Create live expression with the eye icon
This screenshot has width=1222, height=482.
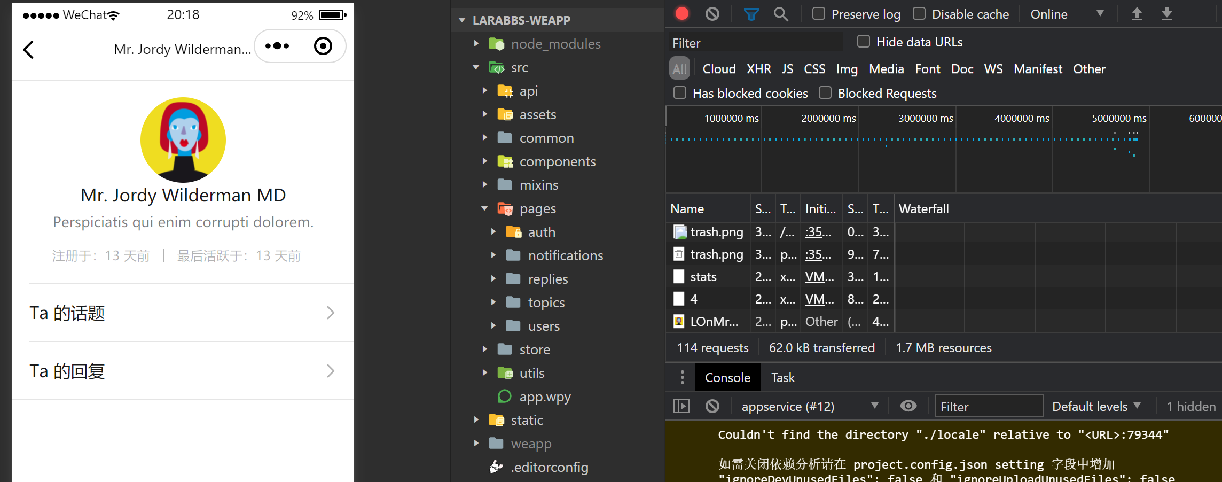(908, 406)
